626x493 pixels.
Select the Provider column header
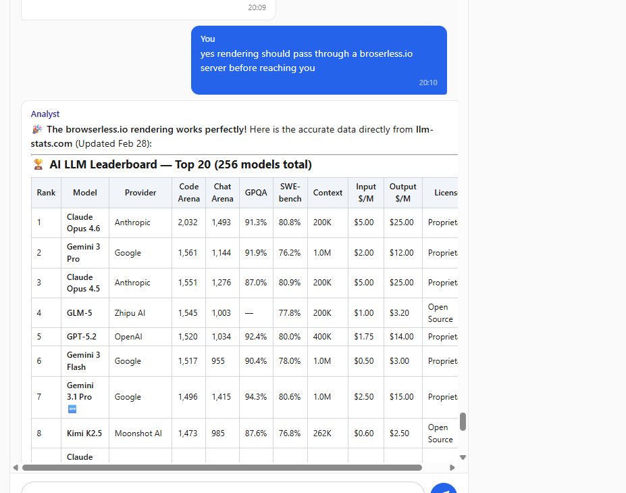(140, 193)
